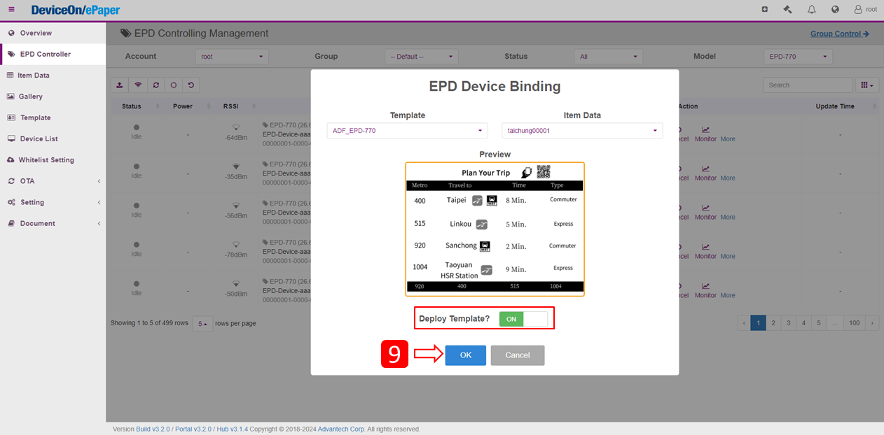Click the Wi-Fi signal toolbar icon
The image size is (884, 435).
[138, 85]
